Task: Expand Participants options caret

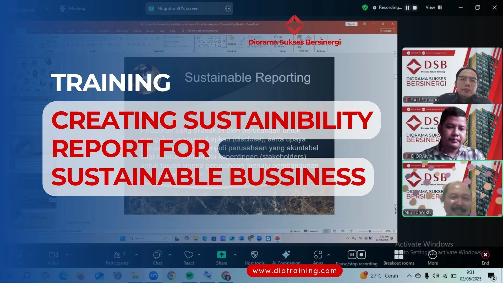Action: 136,254
